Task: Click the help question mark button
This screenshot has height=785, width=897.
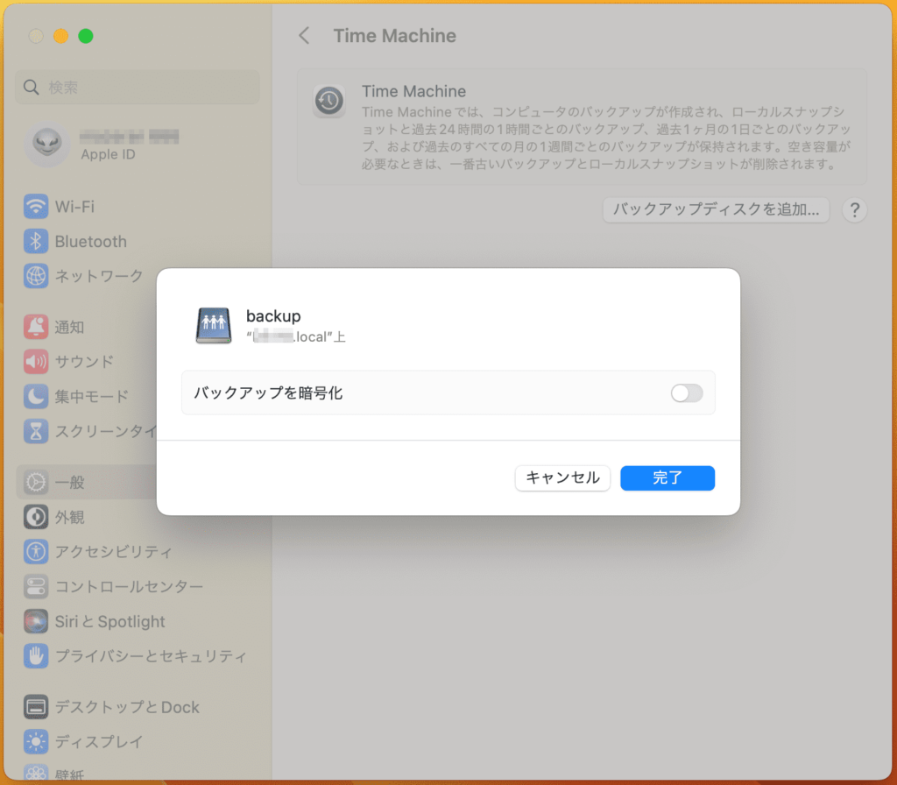Action: pos(855,210)
